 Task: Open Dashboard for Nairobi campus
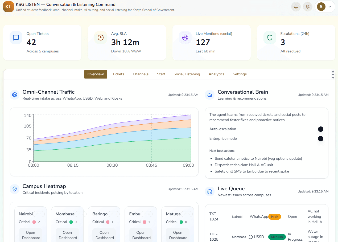pos(31,235)
